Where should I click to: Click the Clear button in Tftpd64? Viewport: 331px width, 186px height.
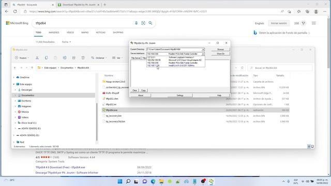click(134, 90)
